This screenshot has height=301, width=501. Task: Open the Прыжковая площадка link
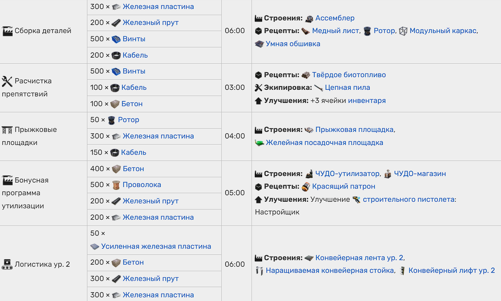[x=354, y=130]
